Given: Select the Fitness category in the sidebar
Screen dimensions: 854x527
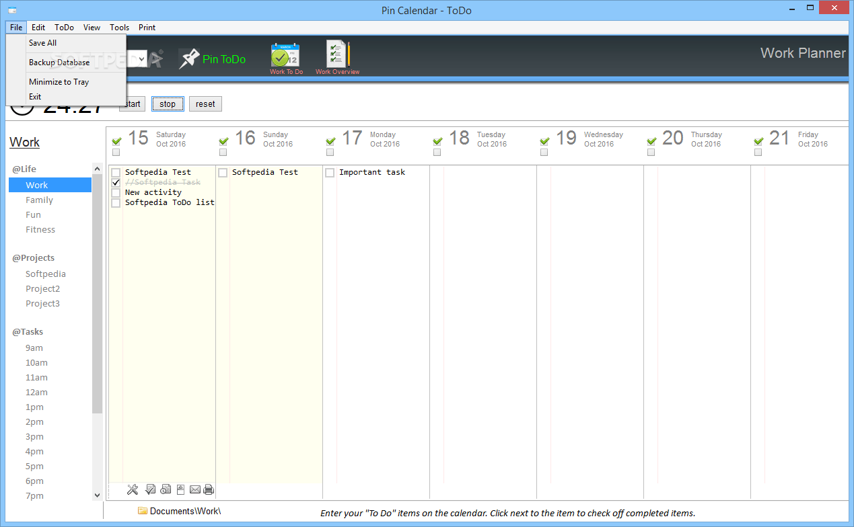Looking at the screenshot, I should pyautogui.click(x=40, y=229).
